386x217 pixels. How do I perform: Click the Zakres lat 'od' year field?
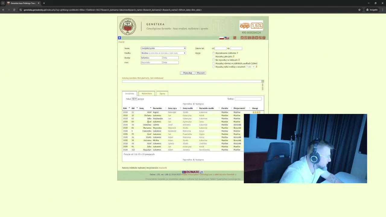pyautogui.click(x=220, y=48)
